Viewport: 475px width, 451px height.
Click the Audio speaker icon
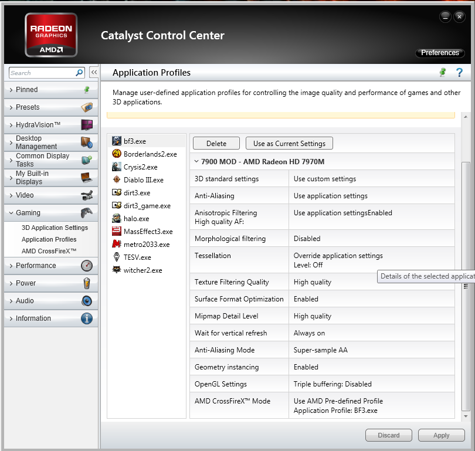[x=87, y=301]
